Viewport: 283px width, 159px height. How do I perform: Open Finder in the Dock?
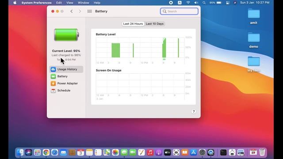coord(20,152)
